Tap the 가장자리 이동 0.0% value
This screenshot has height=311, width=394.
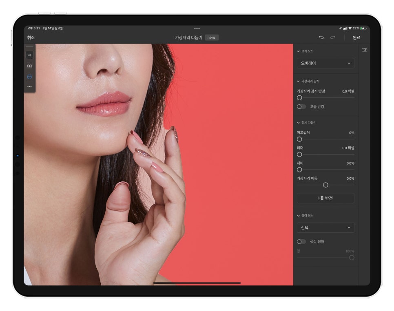click(x=350, y=179)
